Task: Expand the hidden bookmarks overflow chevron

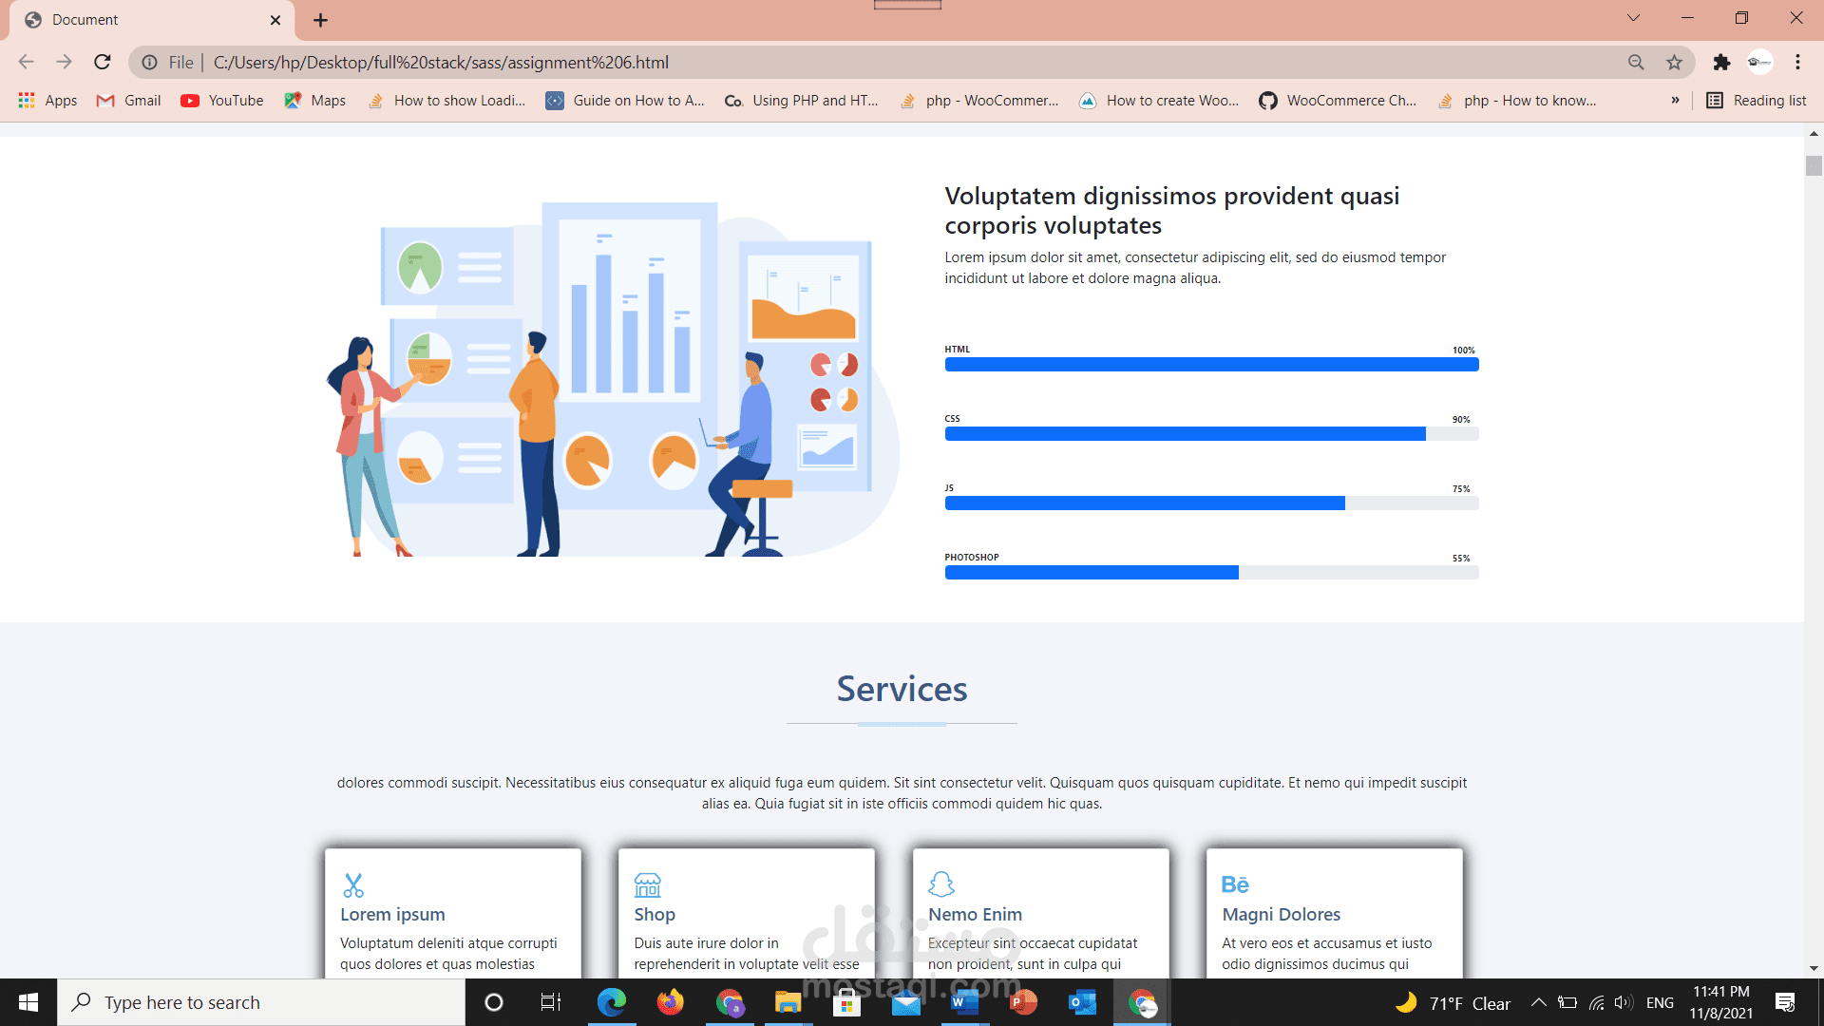Action: (x=1676, y=100)
